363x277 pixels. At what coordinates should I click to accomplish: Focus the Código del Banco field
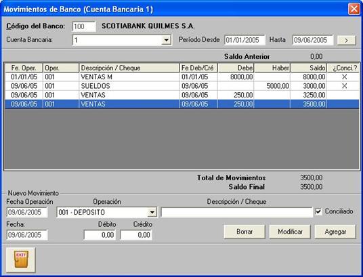point(84,26)
